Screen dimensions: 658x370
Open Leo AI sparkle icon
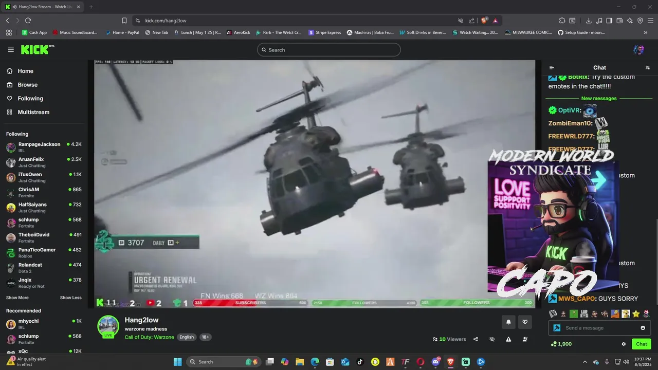(x=630, y=21)
